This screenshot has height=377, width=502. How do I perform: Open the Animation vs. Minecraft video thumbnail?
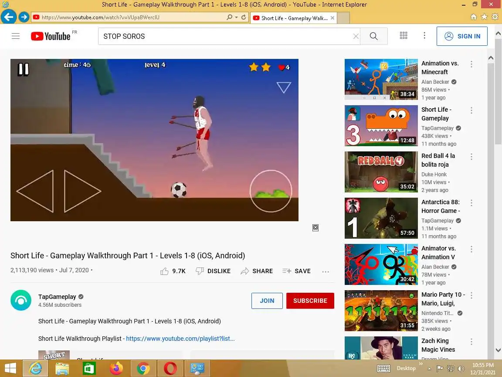(381, 79)
